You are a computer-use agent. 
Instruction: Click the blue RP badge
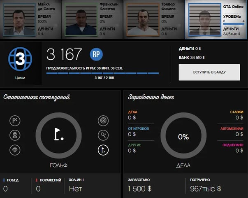tap(96, 54)
